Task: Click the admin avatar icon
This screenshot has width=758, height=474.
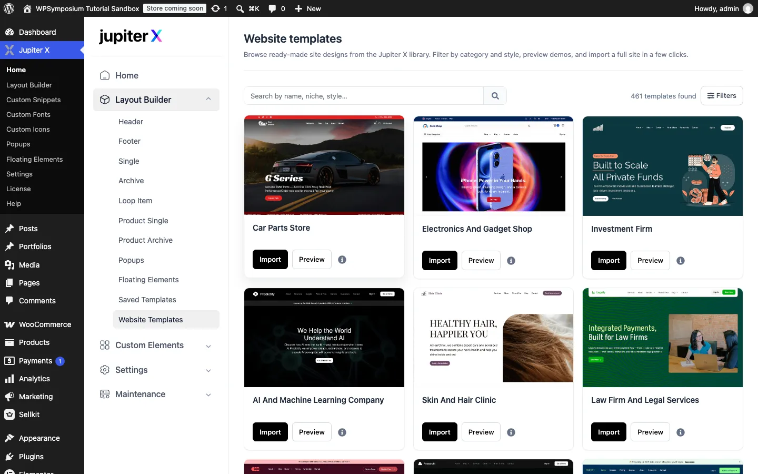Action: tap(748, 8)
